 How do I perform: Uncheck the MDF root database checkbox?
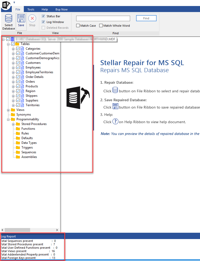pos(8,39)
